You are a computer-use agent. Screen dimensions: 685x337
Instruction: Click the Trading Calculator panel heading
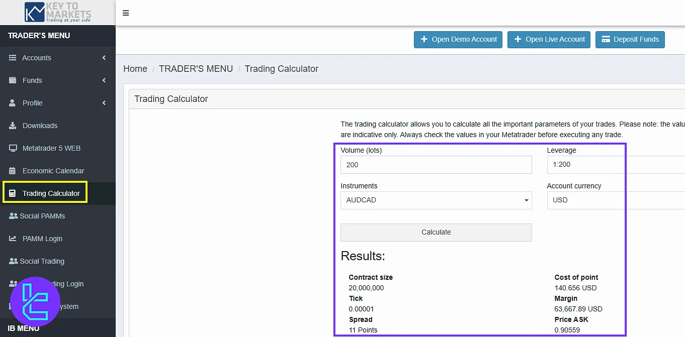coord(171,99)
